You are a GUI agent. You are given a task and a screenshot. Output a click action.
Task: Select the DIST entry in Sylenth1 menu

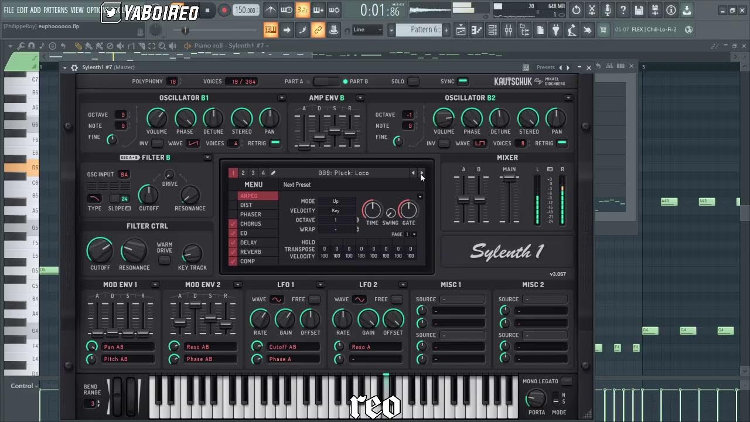click(x=258, y=205)
